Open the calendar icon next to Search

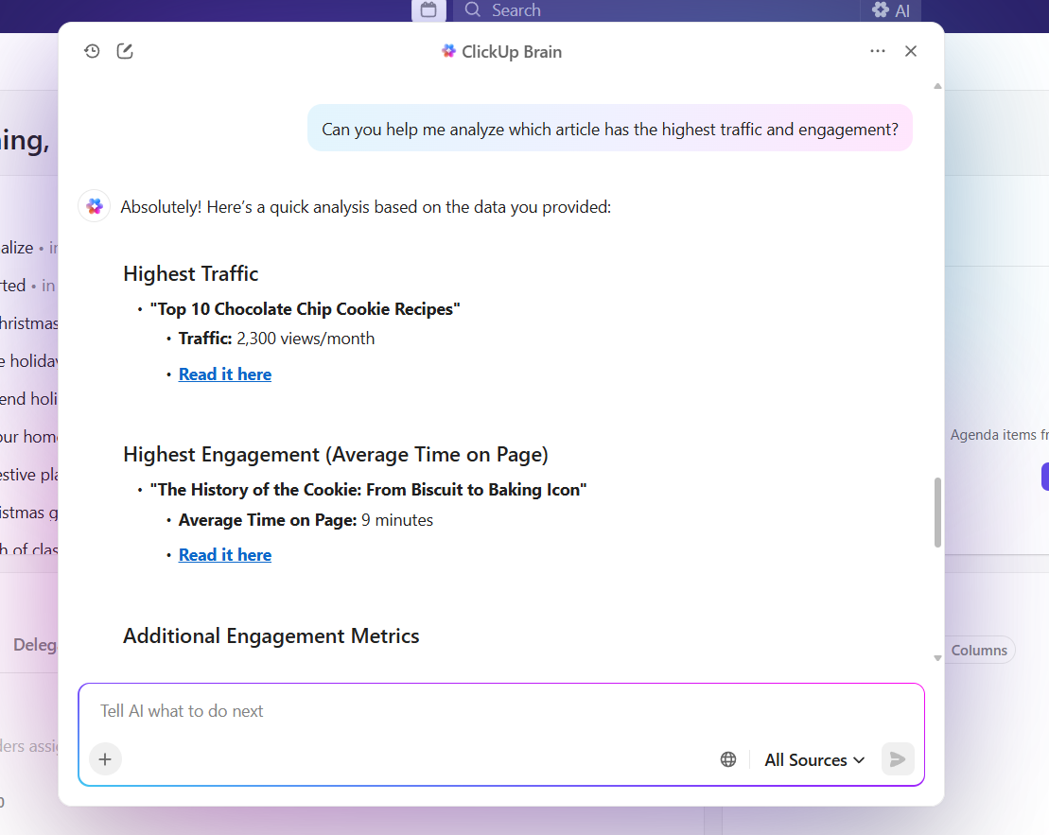(428, 10)
